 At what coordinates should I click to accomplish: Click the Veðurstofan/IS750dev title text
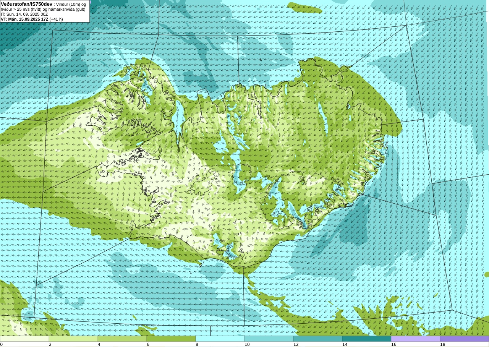(x=27, y=4)
